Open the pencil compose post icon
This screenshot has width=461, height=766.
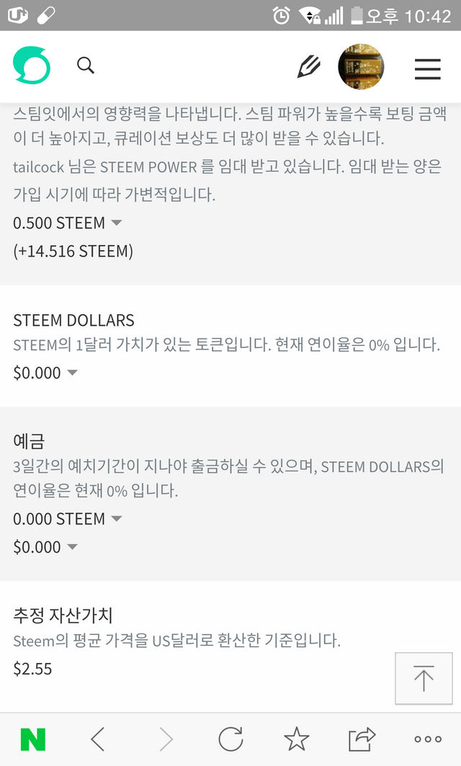[x=308, y=66]
